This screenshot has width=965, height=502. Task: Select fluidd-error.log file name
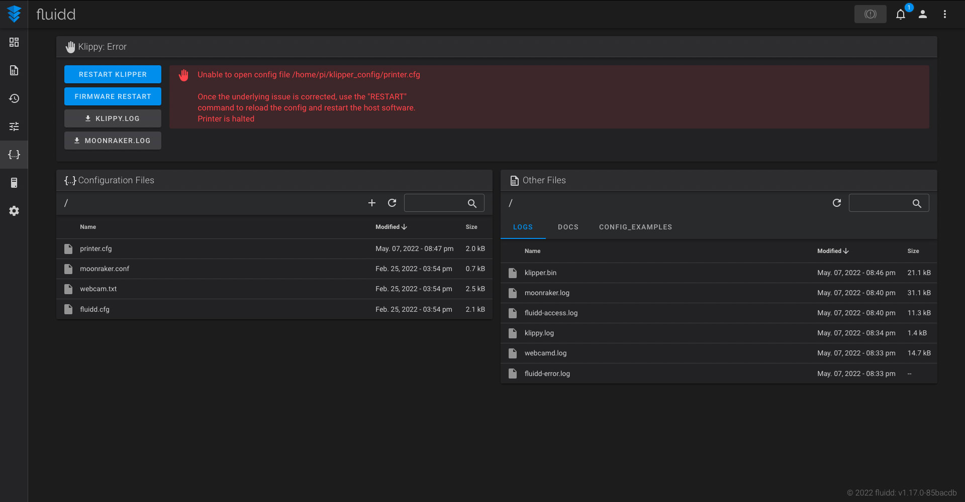point(547,373)
